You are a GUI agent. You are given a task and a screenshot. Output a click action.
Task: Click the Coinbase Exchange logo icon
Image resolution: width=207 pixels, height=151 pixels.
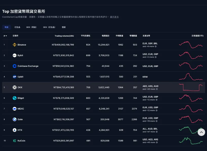click(14, 66)
